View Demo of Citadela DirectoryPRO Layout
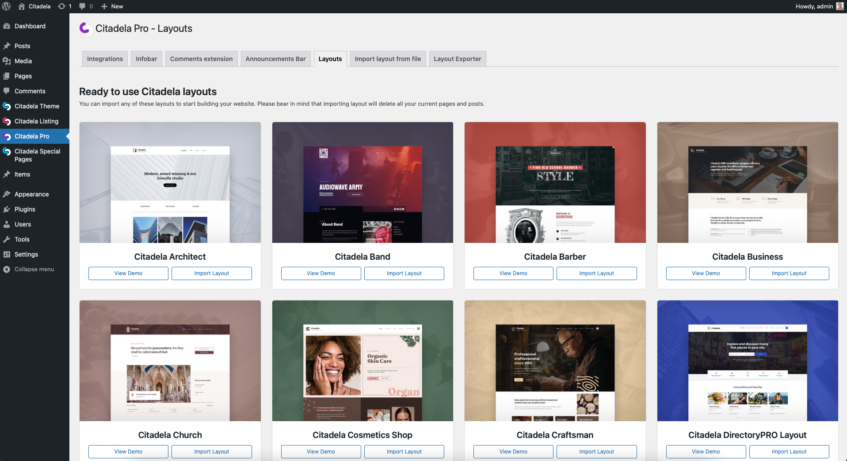 click(706, 452)
